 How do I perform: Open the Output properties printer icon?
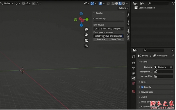(134, 68)
